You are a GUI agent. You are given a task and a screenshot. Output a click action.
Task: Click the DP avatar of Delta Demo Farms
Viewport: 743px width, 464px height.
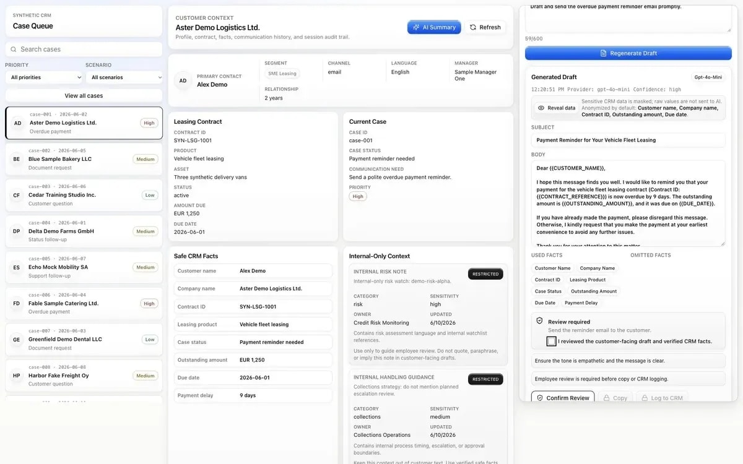tap(17, 231)
